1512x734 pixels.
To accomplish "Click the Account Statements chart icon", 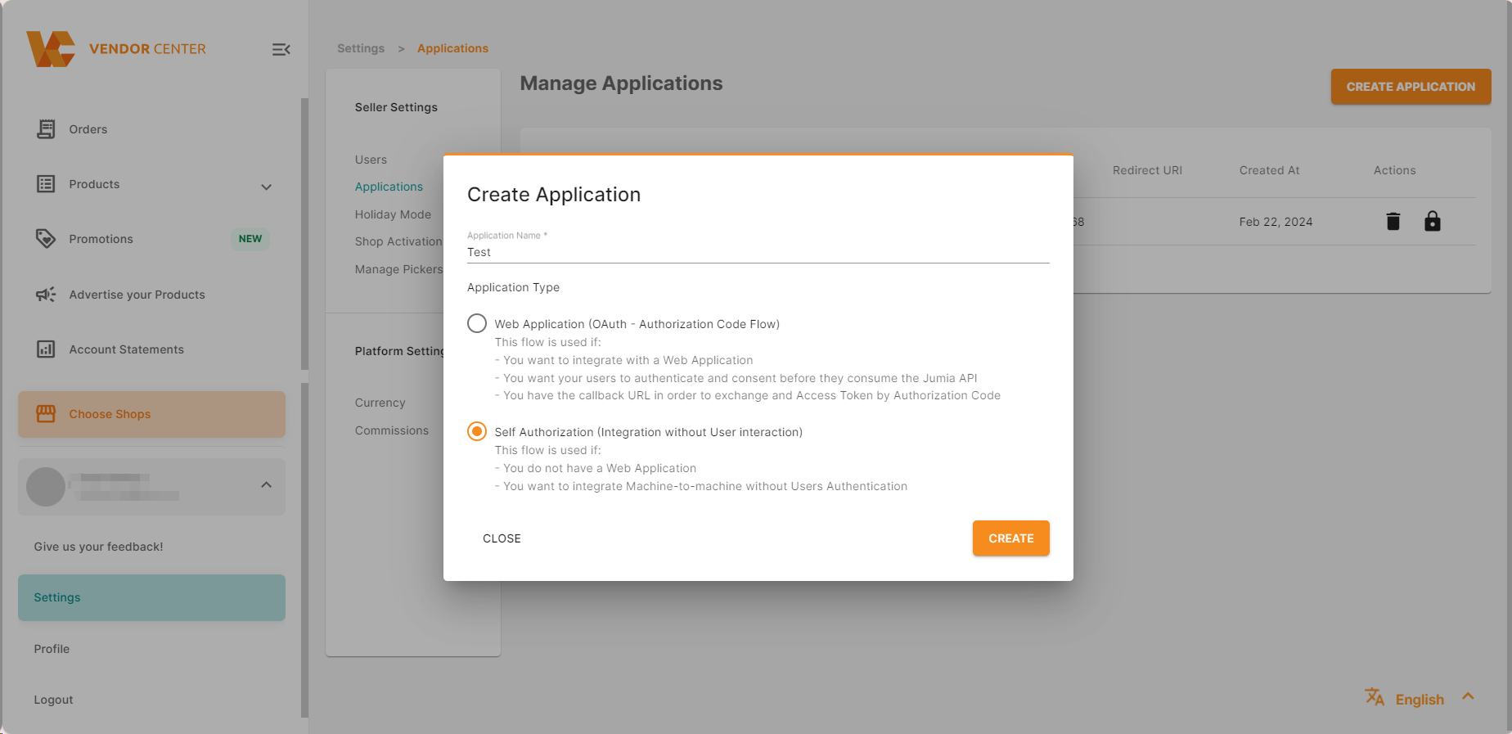I will [x=46, y=349].
